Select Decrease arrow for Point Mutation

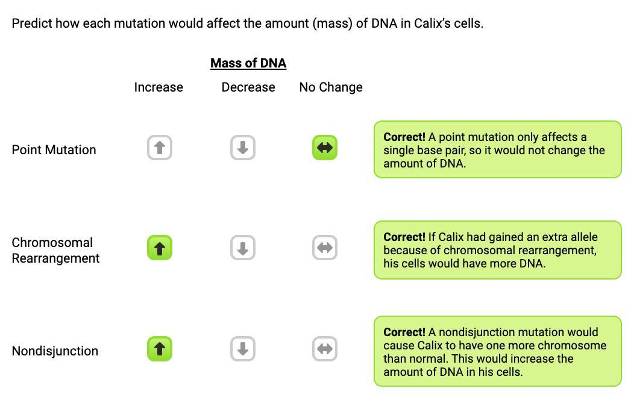point(243,148)
